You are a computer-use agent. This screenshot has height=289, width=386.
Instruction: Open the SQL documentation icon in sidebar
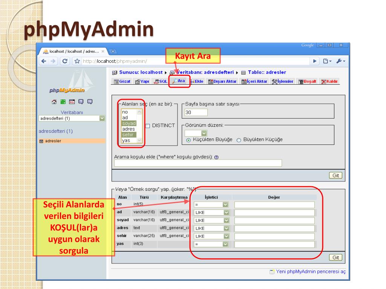click(x=90, y=102)
